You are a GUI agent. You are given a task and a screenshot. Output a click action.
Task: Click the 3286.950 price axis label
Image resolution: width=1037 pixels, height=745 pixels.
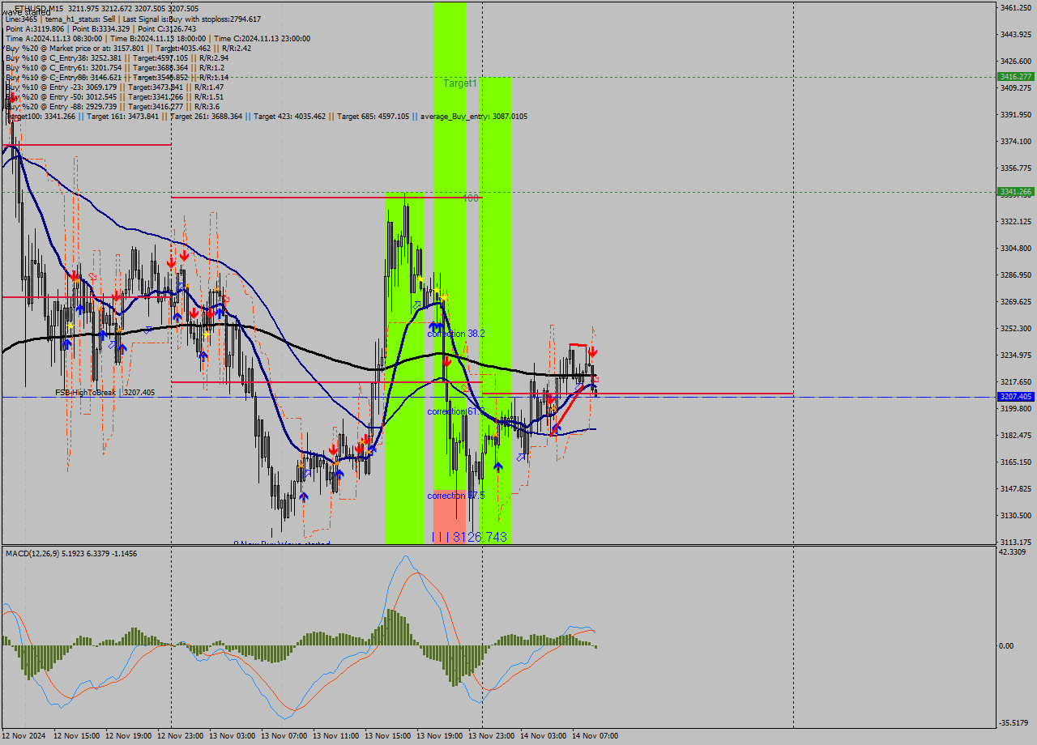(1016, 275)
